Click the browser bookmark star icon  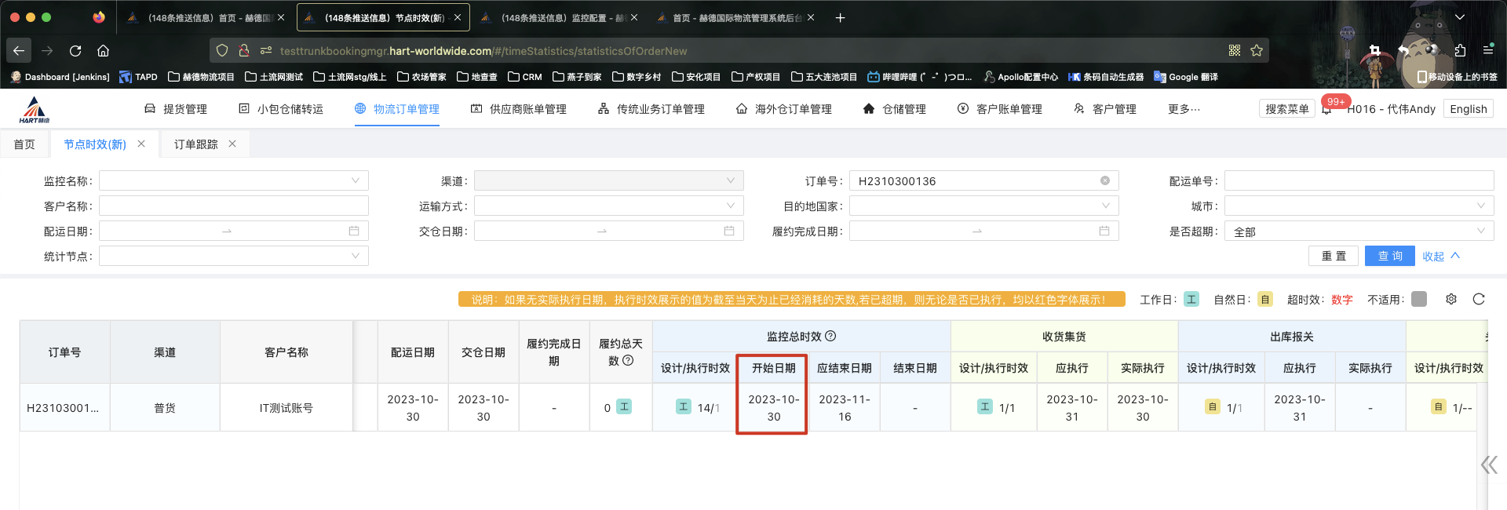pyautogui.click(x=1257, y=50)
